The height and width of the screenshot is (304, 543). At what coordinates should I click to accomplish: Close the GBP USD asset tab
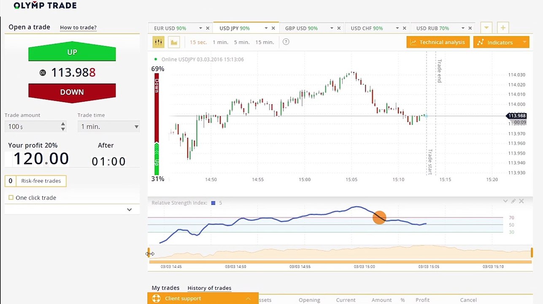pos(339,28)
